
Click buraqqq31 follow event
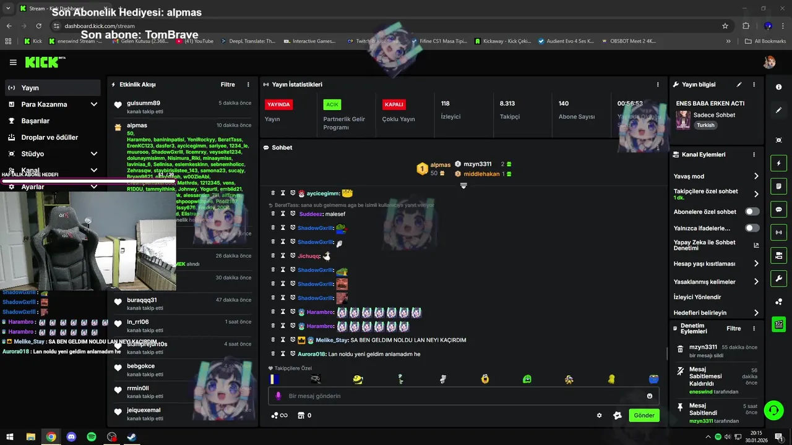(183, 303)
